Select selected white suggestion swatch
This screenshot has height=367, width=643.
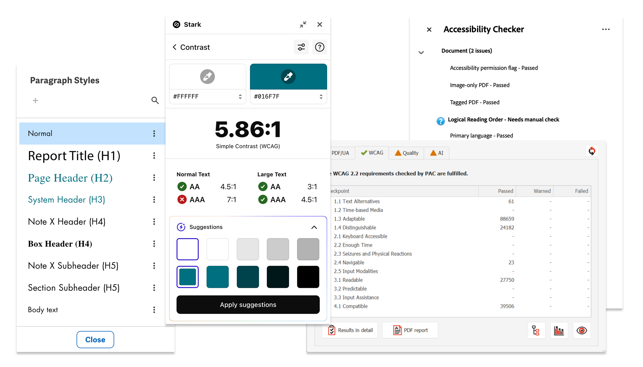(x=187, y=249)
